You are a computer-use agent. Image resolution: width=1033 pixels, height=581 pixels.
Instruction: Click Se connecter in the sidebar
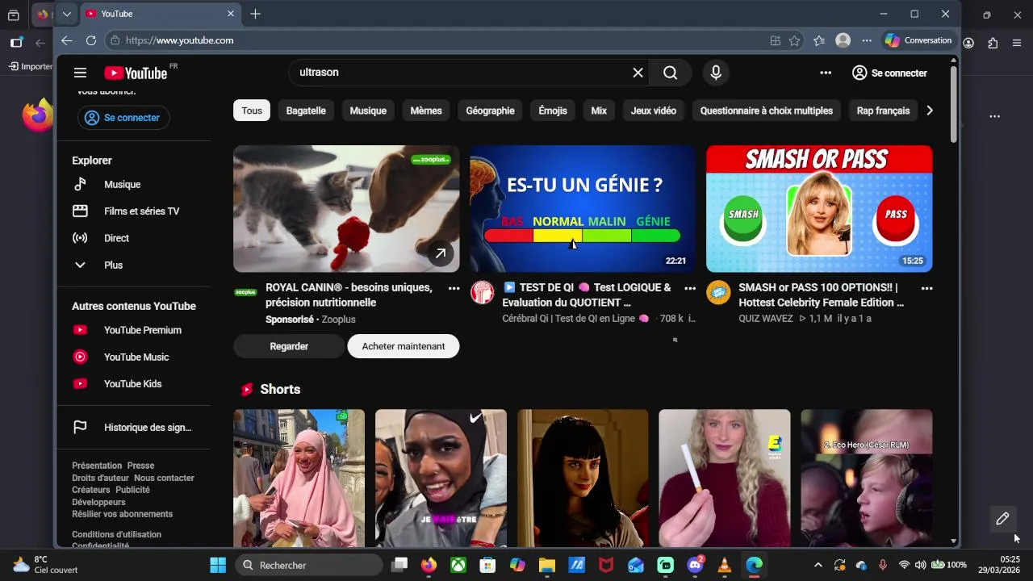coord(123,118)
